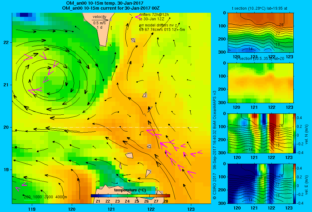Click the vel. E colorbar strip
Screen dimensions: 312x212
point(295,184)
